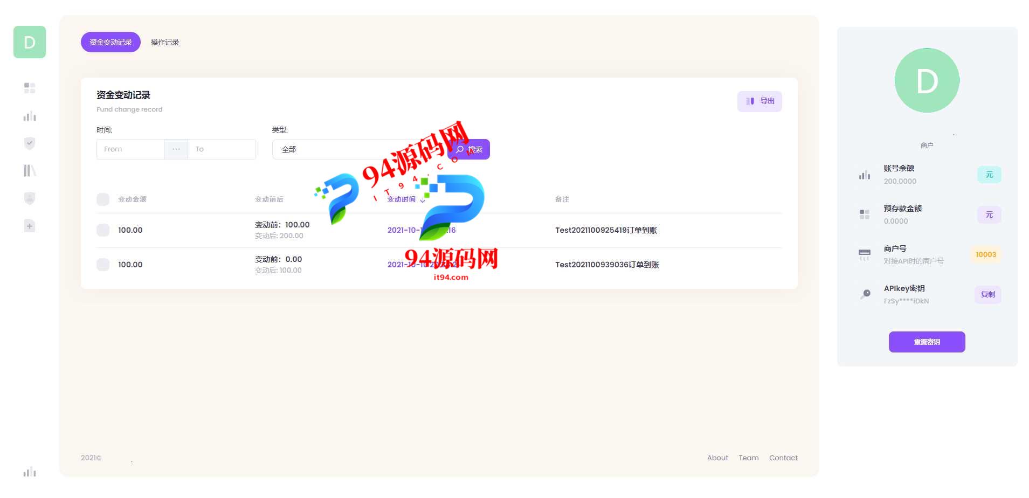Open the About footer link
The height and width of the screenshot is (498, 1029).
coord(717,458)
